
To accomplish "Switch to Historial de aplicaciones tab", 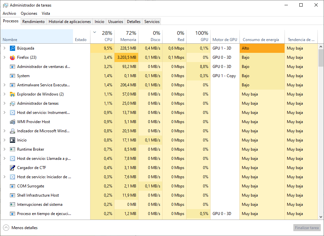I will 70,22.
